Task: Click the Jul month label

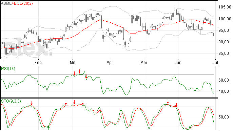Action: pyautogui.click(x=215, y=62)
